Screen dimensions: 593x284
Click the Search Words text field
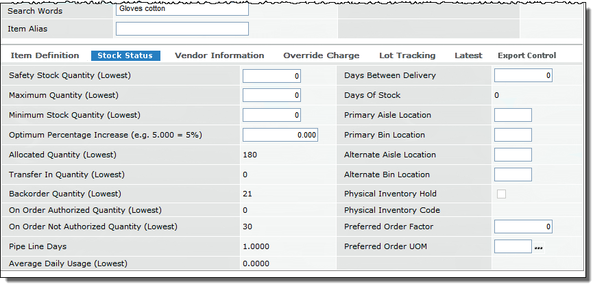pos(182,10)
